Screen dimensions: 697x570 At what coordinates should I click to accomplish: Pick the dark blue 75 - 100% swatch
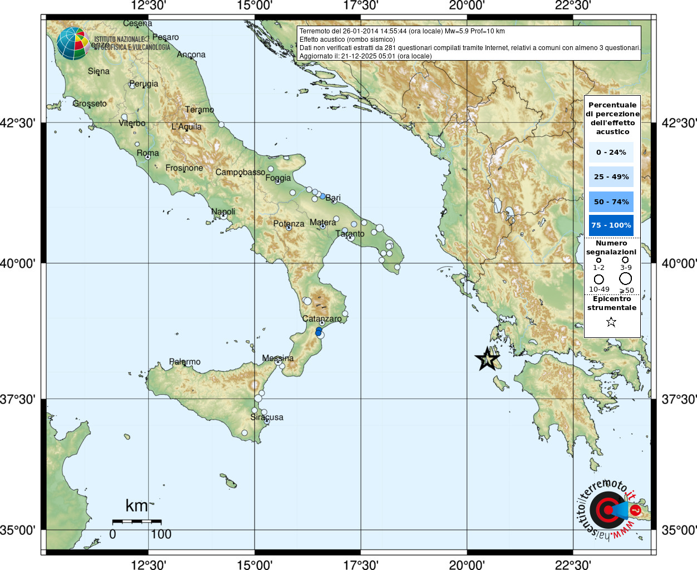(611, 225)
